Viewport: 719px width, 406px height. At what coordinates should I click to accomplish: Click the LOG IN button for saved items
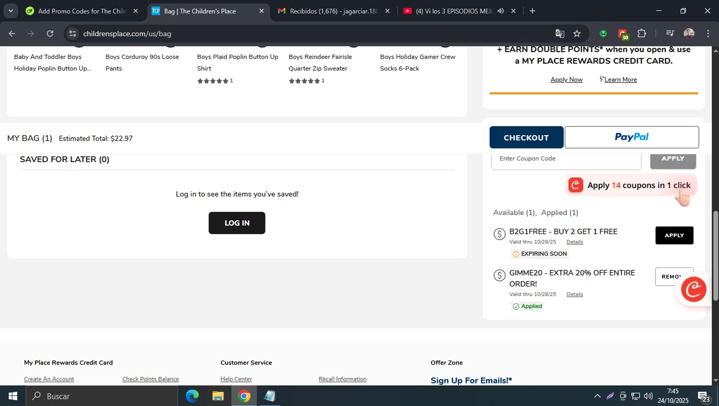237,223
